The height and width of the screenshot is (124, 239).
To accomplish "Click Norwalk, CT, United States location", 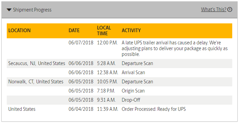I will 36,82.
